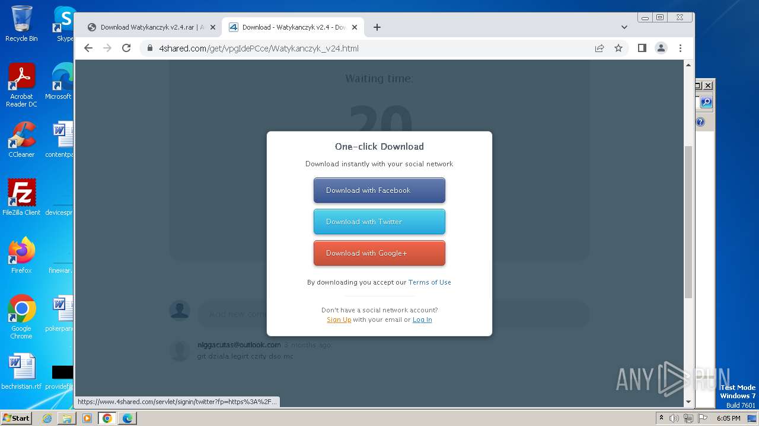
Task: Click the Add new comment field
Action: click(393, 314)
